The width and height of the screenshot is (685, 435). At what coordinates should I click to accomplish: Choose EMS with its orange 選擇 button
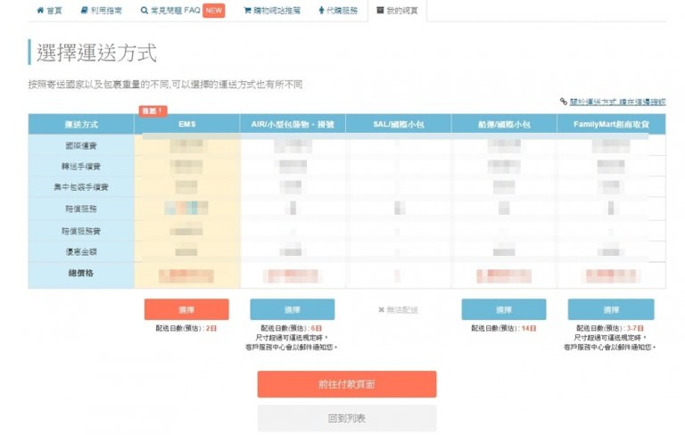click(186, 309)
